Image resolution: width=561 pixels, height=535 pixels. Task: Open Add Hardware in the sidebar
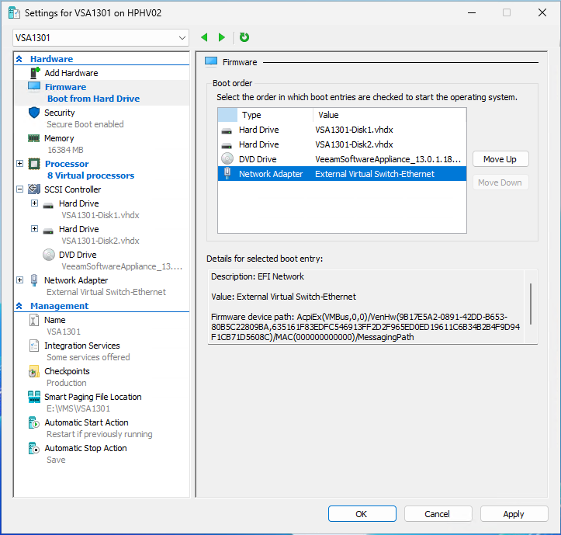(x=71, y=73)
